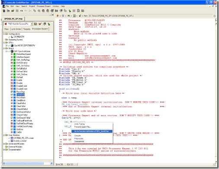
Task: Toggle generation of the SM1_OnTxChar event
Action: 12,66
